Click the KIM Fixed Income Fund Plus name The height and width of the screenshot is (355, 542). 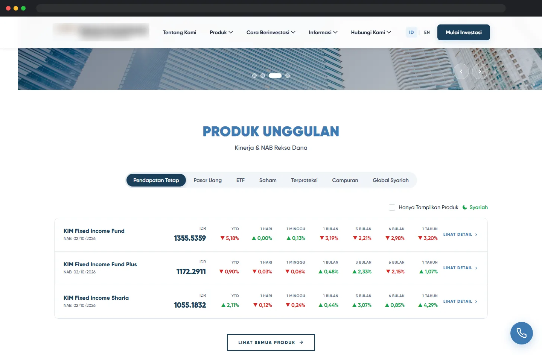100,264
